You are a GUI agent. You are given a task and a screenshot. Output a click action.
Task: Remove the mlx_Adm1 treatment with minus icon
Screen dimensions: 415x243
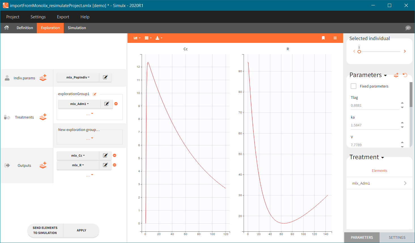116,104
